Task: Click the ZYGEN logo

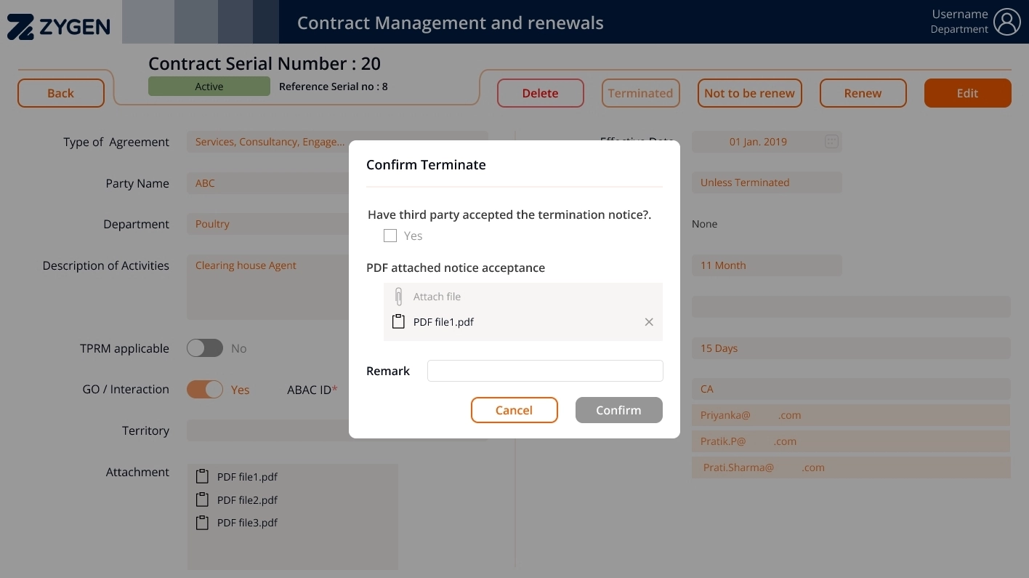Action: click(x=59, y=27)
